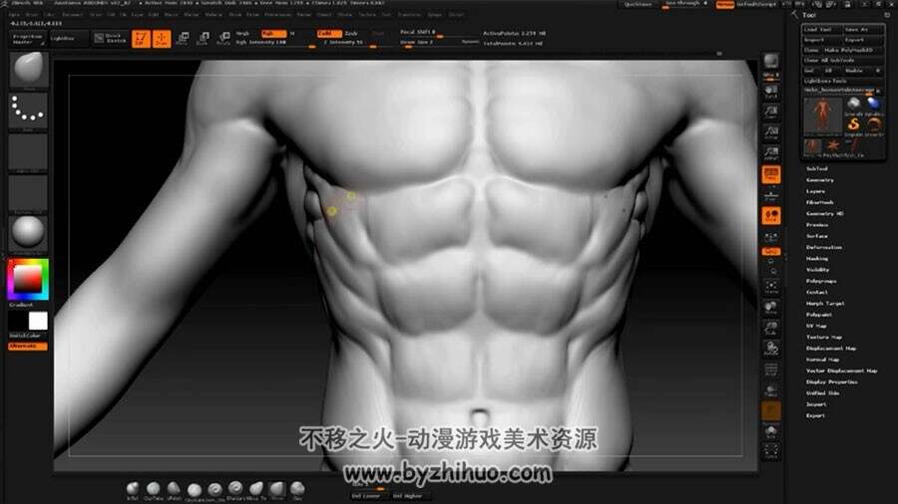
Task: Select the ClayBuildup brush
Action: (195, 490)
